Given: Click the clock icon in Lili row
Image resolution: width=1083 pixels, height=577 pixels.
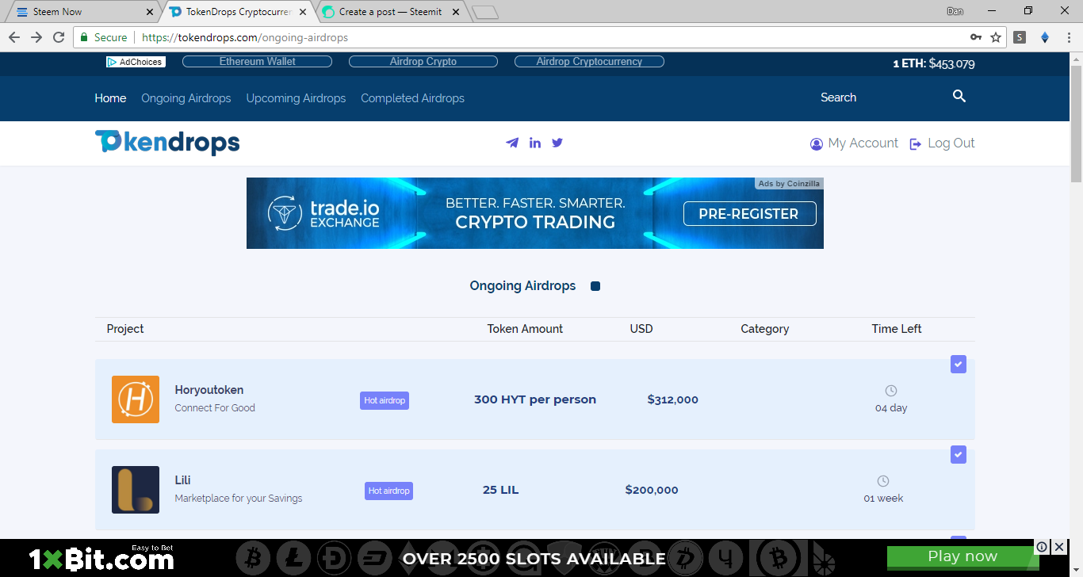Looking at the screenshot, I should (x=883, y=481).
